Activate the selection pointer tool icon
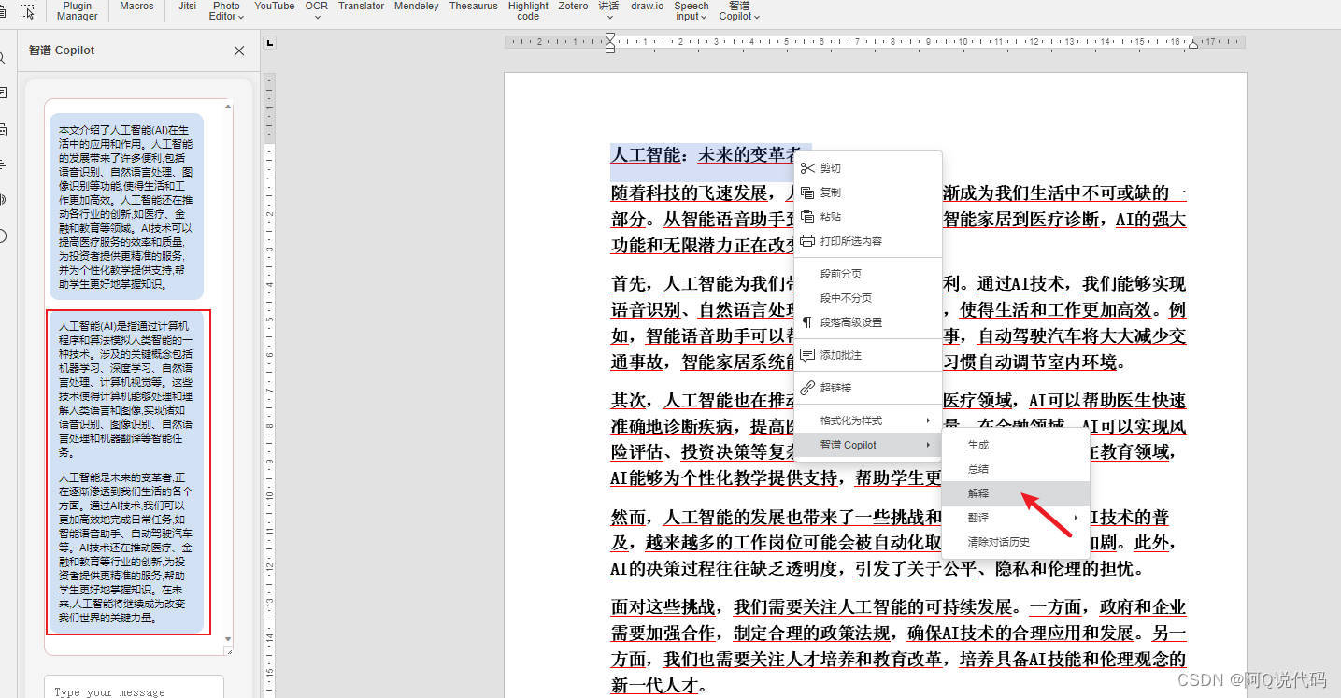 point(27,11)
